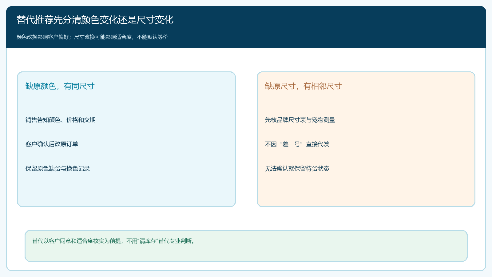Click the card heading 缺原颜色，有同尺寸

[60, 86]
